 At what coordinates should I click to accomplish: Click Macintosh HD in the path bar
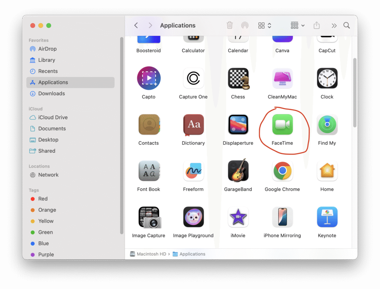[x=148, y=254]
